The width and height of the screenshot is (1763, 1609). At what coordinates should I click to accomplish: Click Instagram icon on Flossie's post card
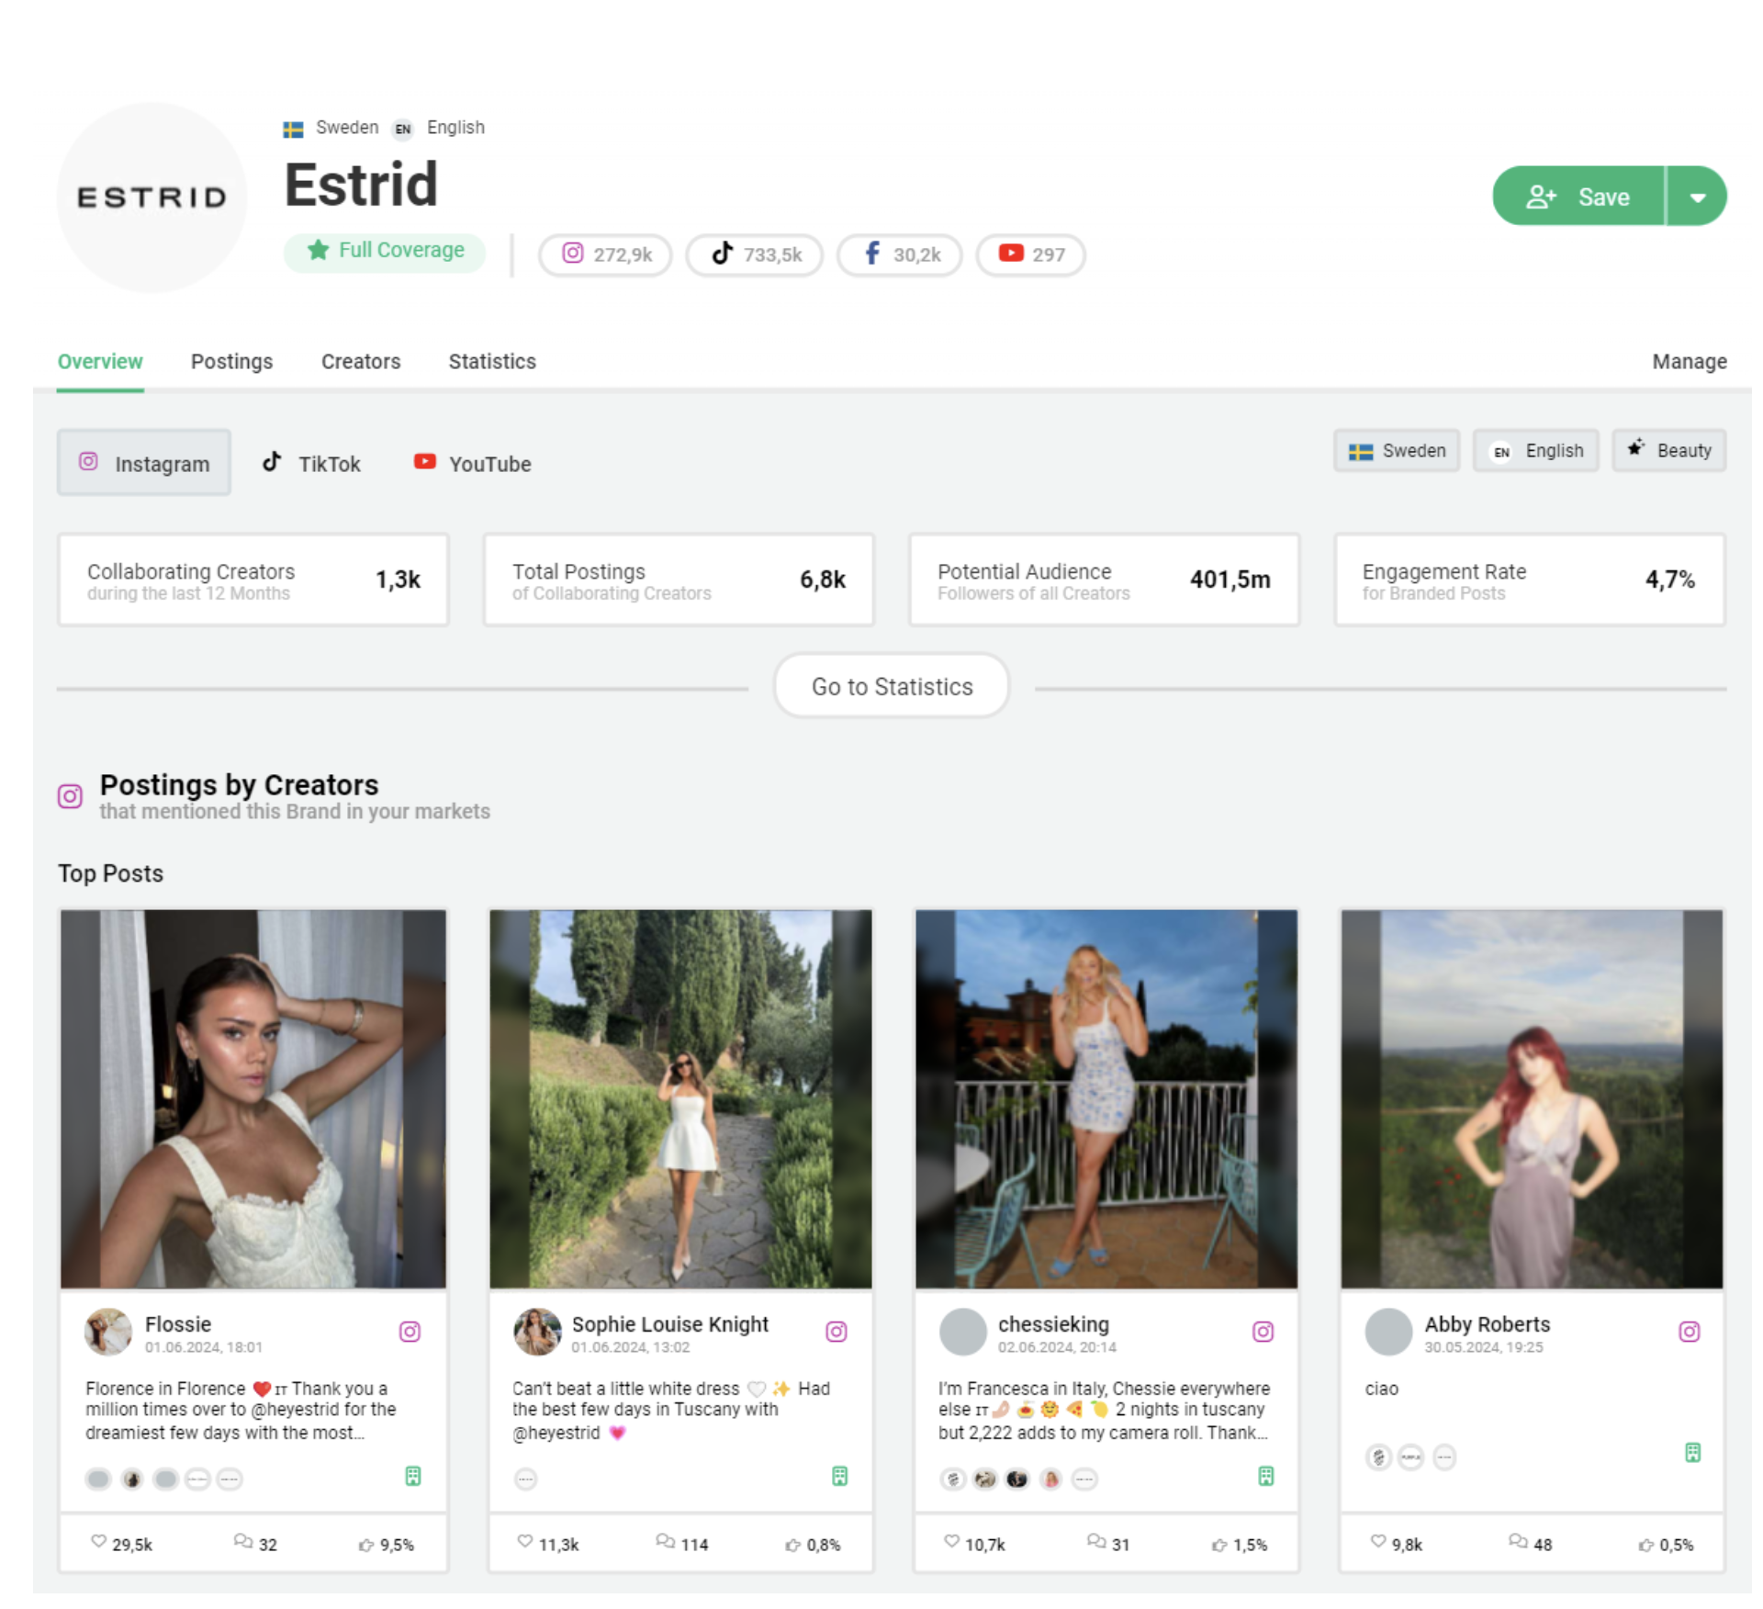pos(410,1332)
